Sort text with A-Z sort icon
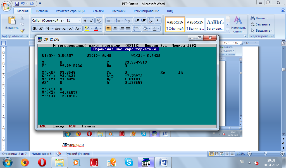 coord(151,20)
